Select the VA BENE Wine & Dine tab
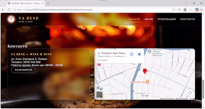205x109 pixels. (25, 3)
